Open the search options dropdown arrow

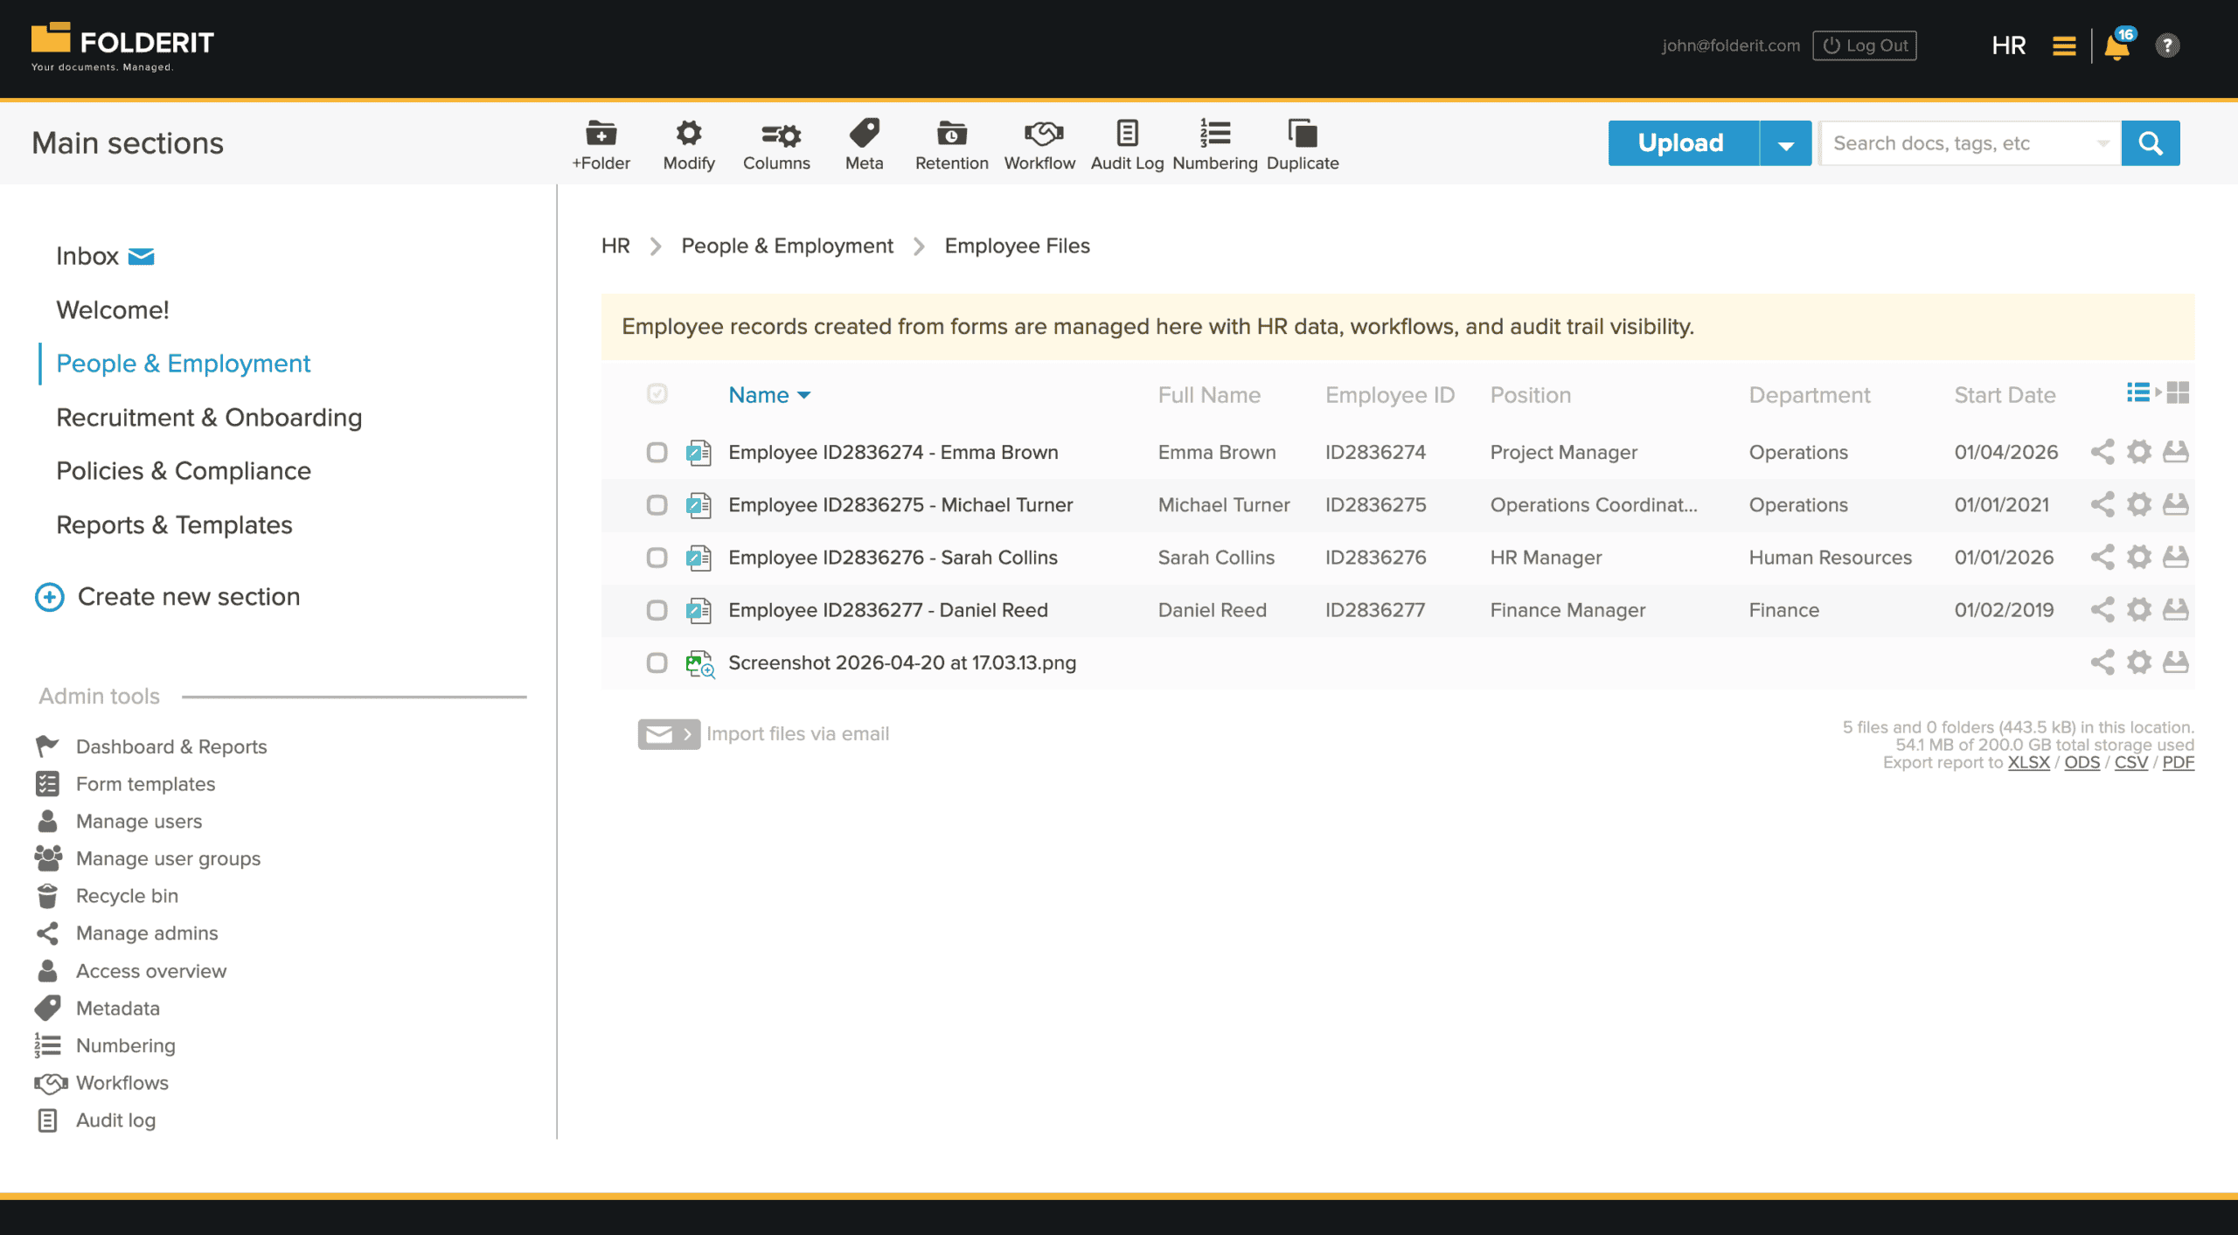click(2102, 143)
